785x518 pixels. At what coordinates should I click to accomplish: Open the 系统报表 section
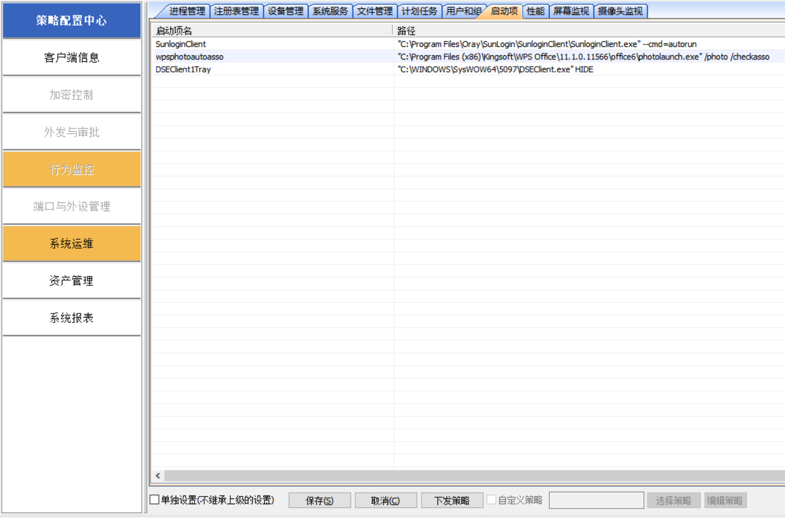[71, 318]
